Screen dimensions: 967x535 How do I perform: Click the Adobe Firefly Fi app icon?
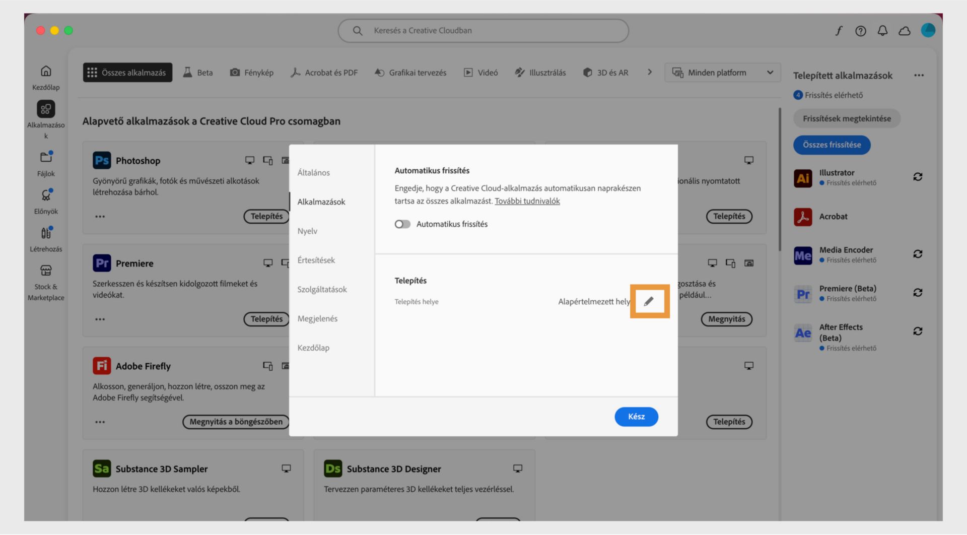click(102, 366)
